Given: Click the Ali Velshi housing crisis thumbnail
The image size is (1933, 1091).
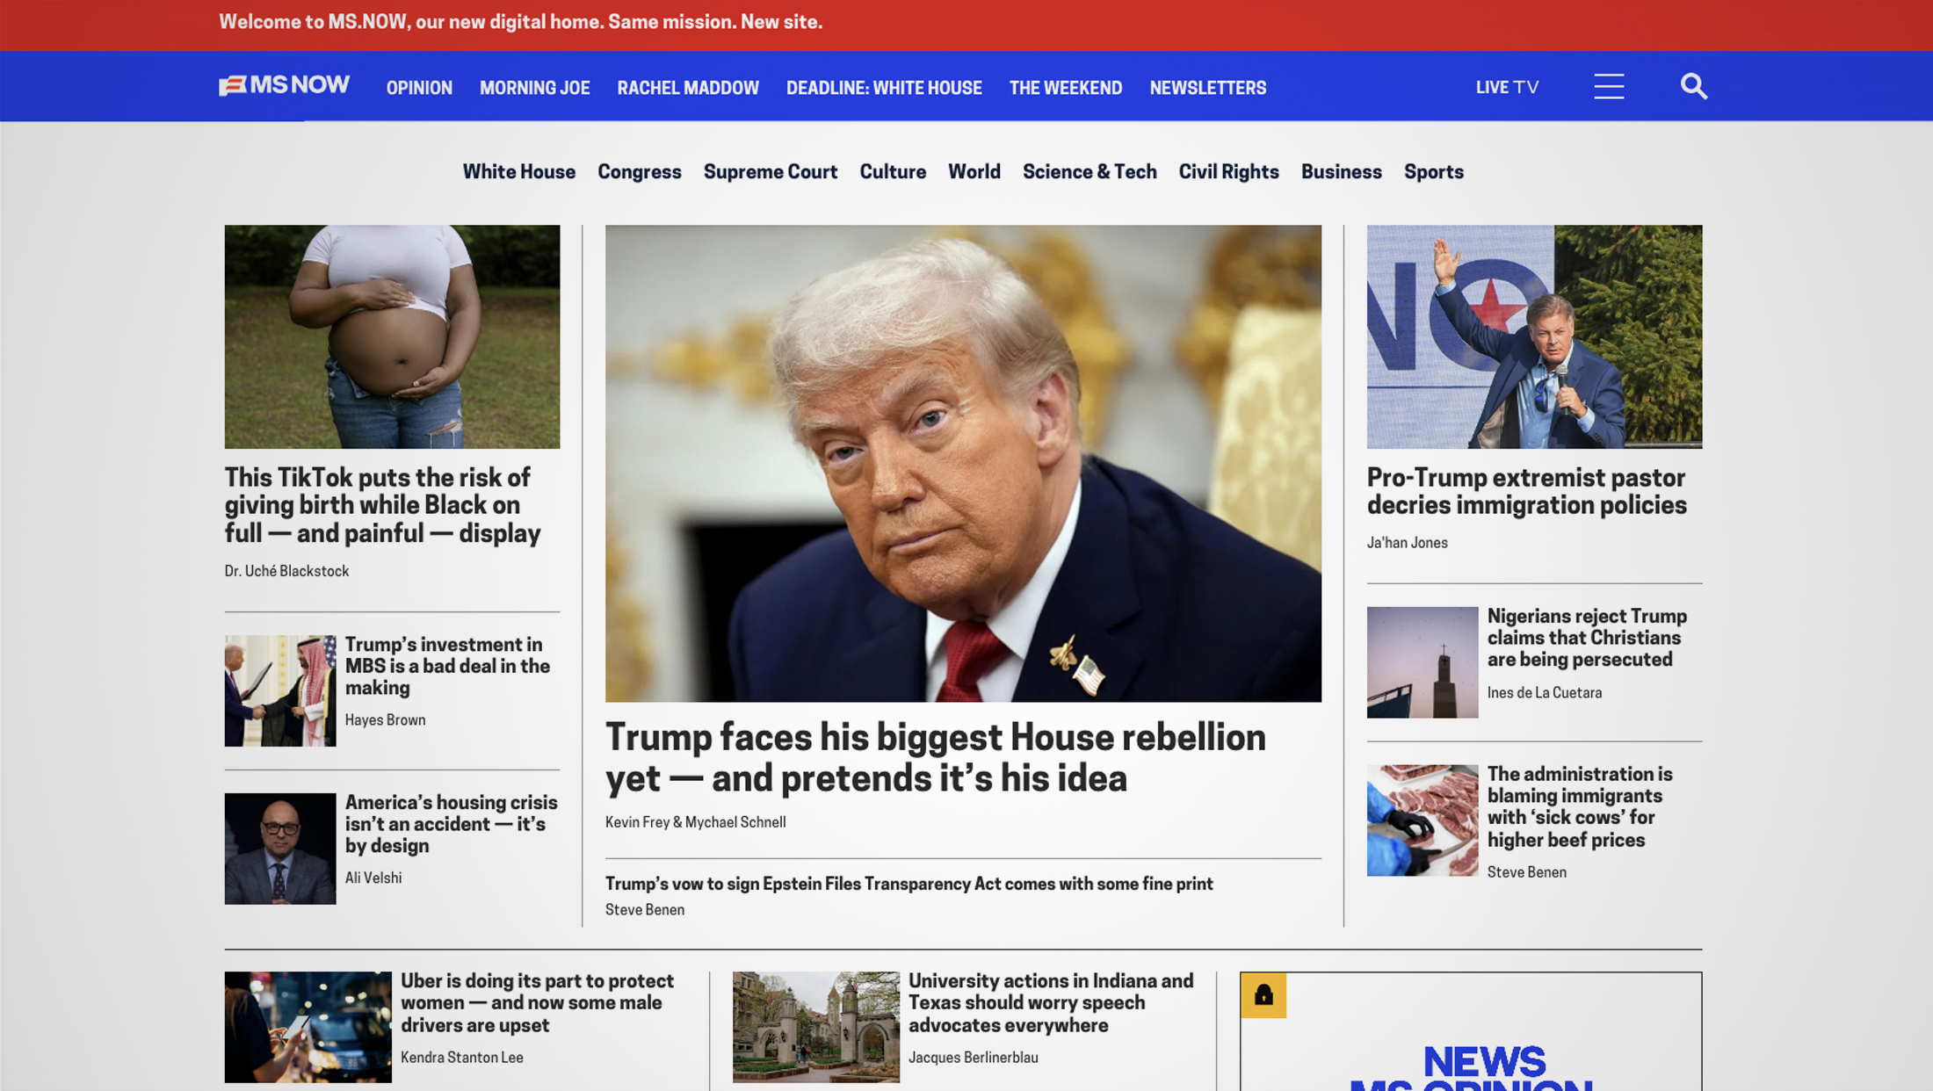Looking at the screenshot, I should (x=279, y=849).
